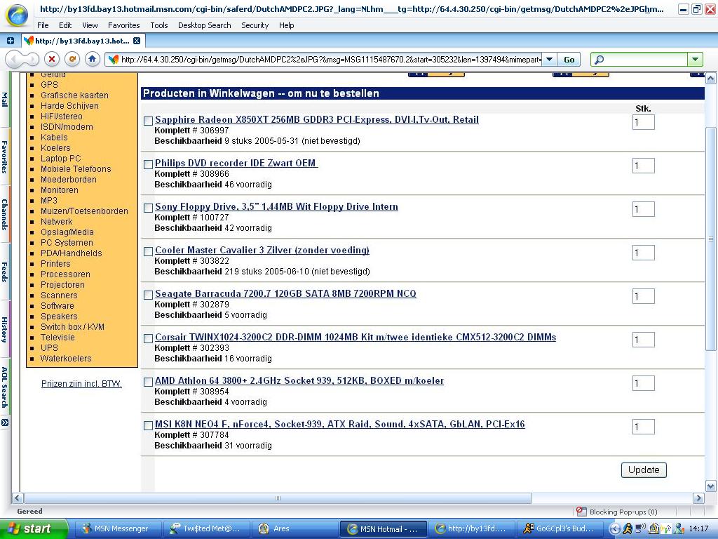Tick the Seagate Barracuda checkbox
Image resolution: width=718 pixels, height=539 pixels.
tap(148, 295)
